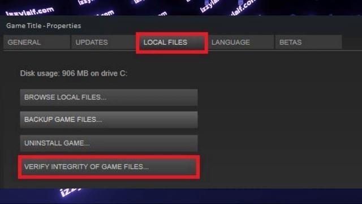Select the Local Files tab
The image size is (362, 204).
(x=172, y=42)
